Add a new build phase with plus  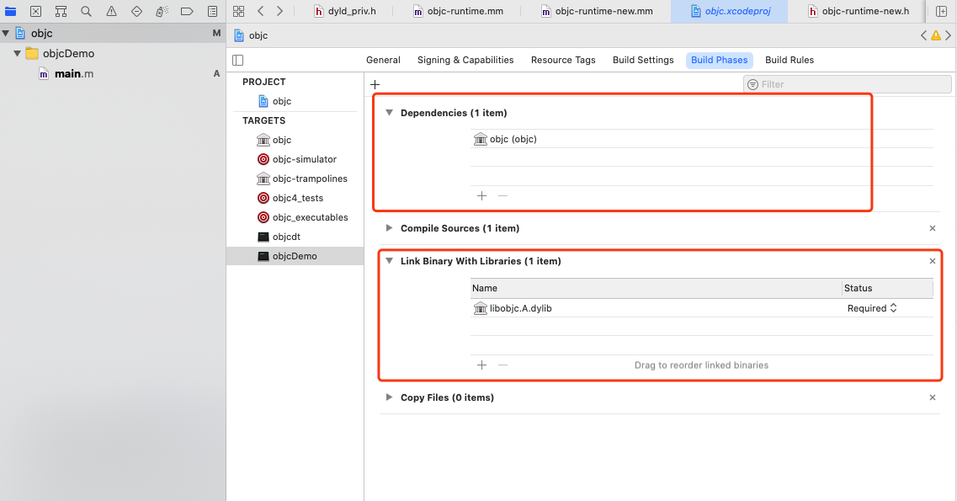point(375,84)
